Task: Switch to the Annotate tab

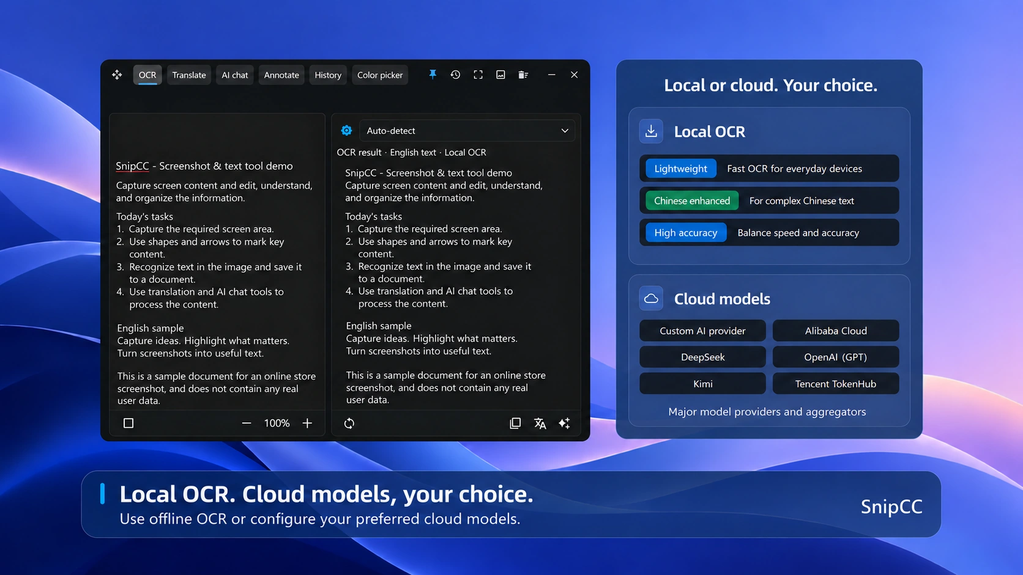Action: point(281,75)
